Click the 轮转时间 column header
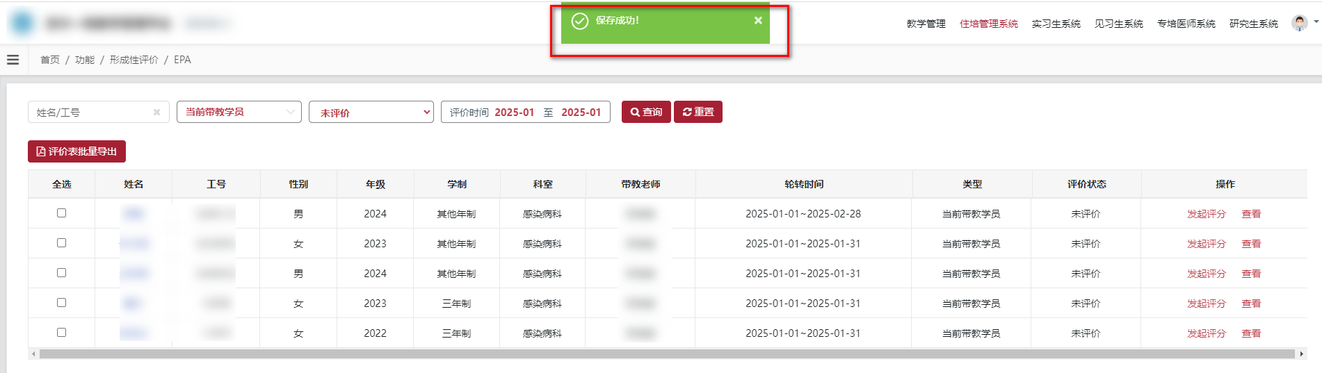 (804, 184)
